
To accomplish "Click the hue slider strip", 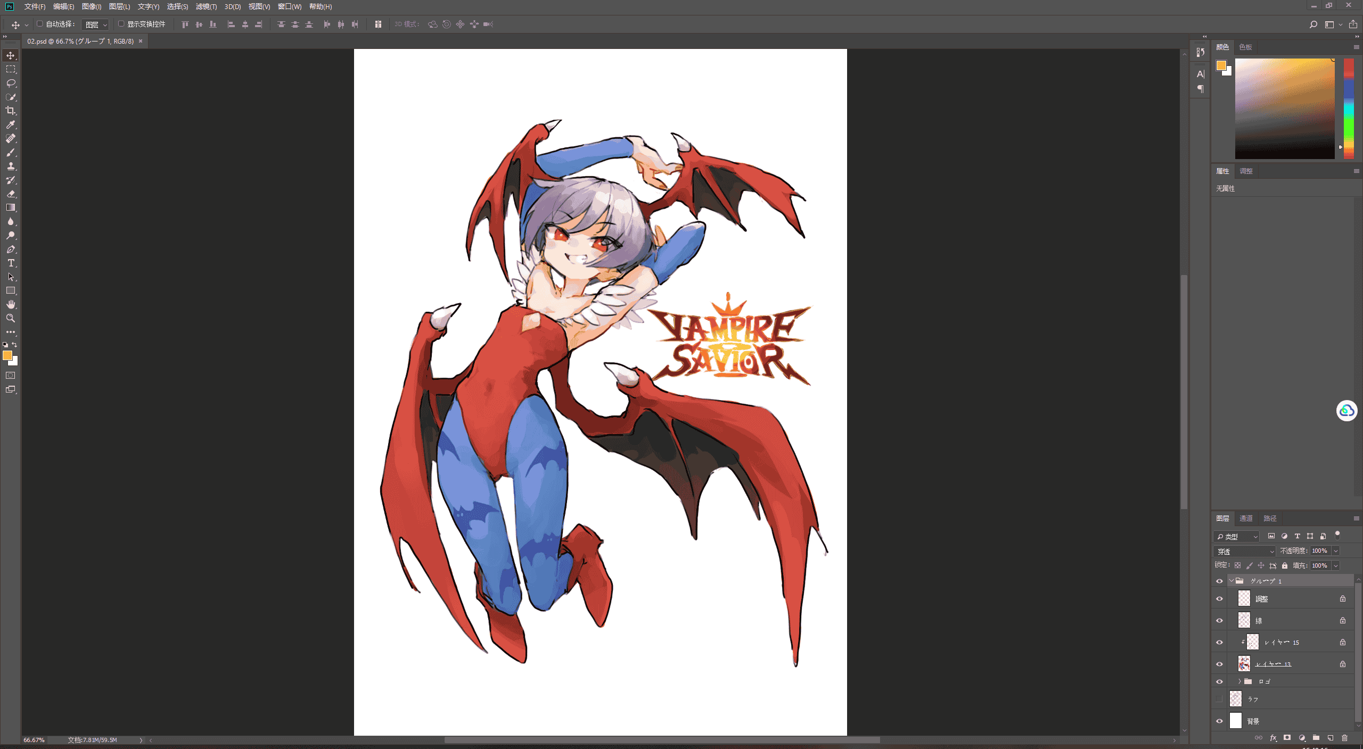I will tap(1349, 109).
